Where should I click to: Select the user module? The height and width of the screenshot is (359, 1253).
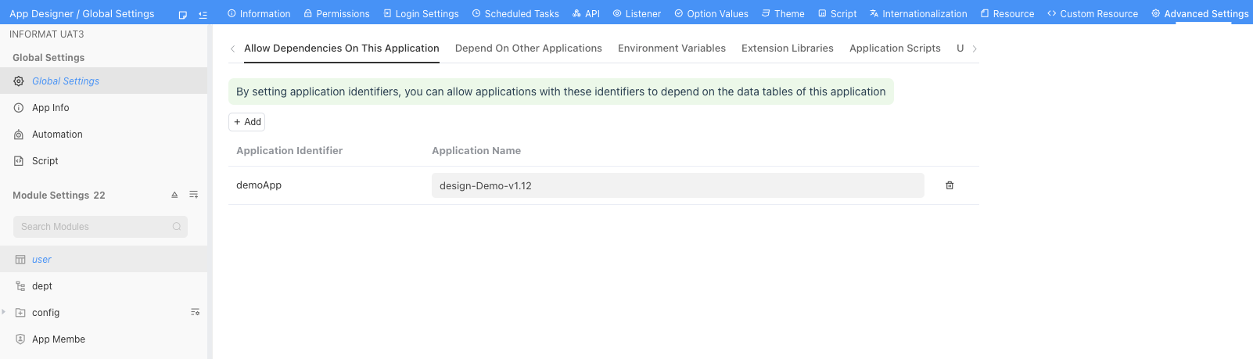click(103, 260)
